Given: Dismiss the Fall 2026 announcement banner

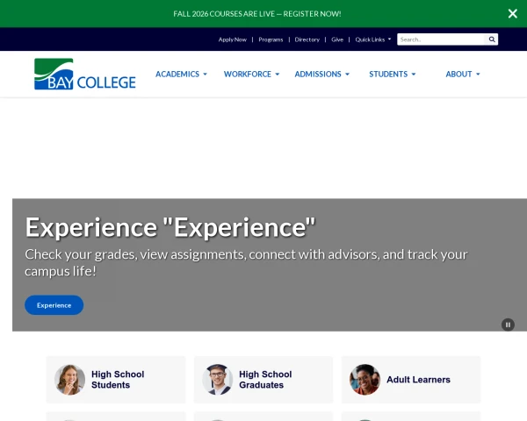Looking at the screenshot, I should [x=513, y=14].
